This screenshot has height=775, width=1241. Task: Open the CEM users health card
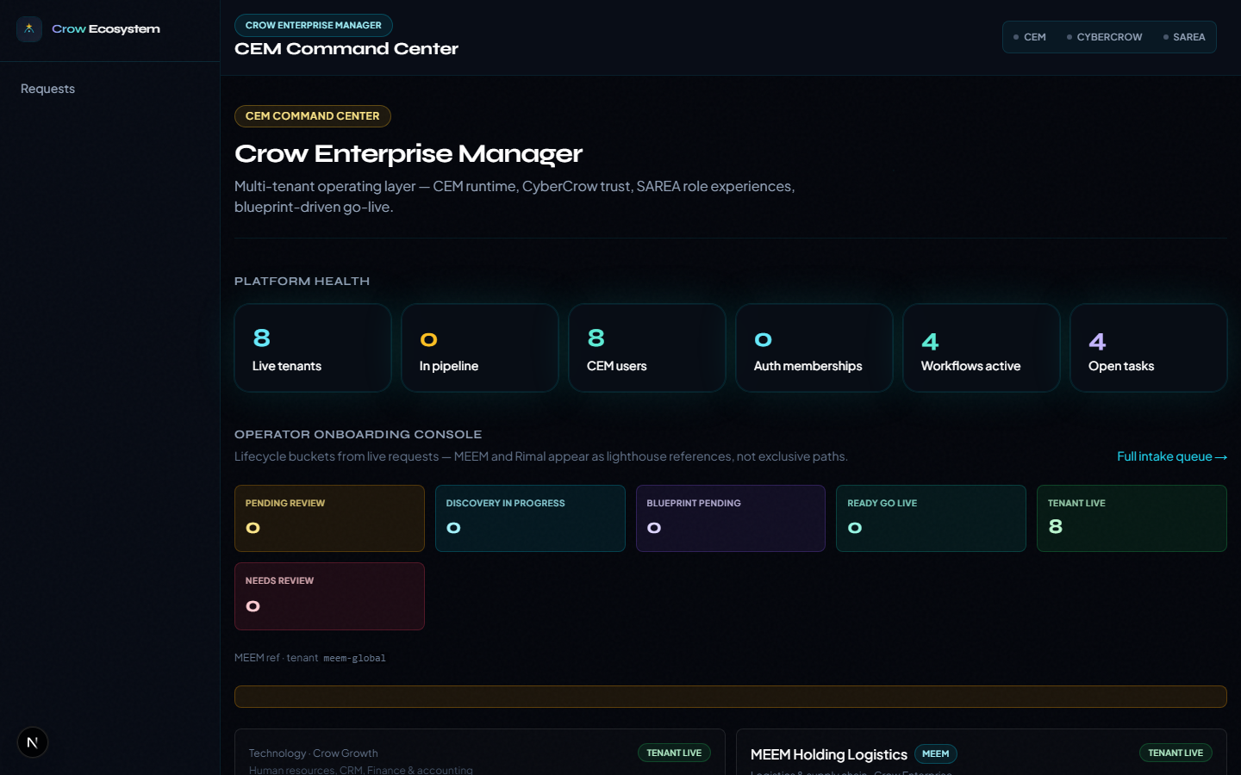[x=647, y=348]
